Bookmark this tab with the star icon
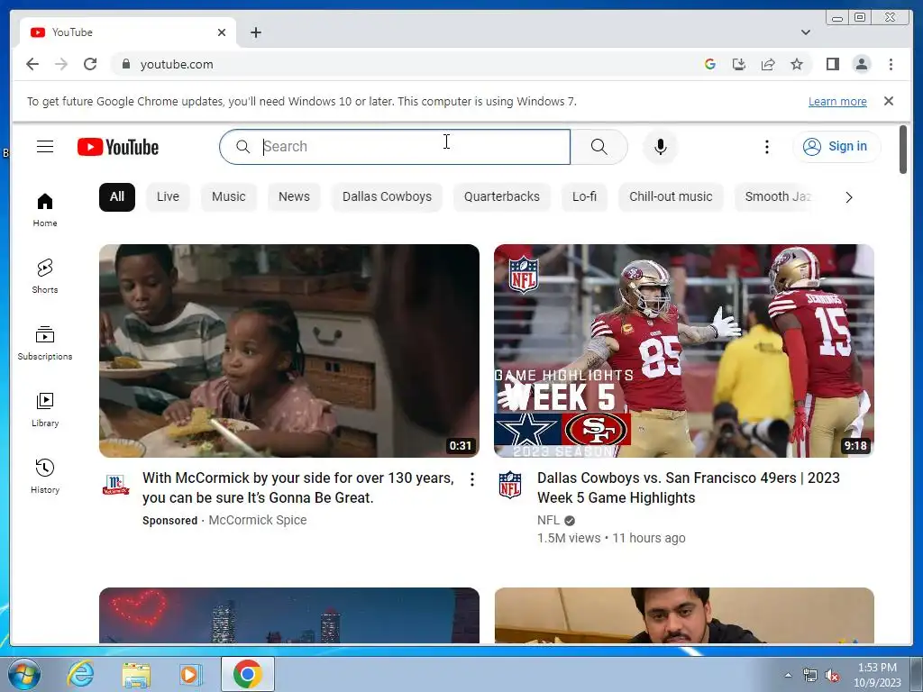The image size is (923, 692). pyautogui.click(x=797, y=64)
